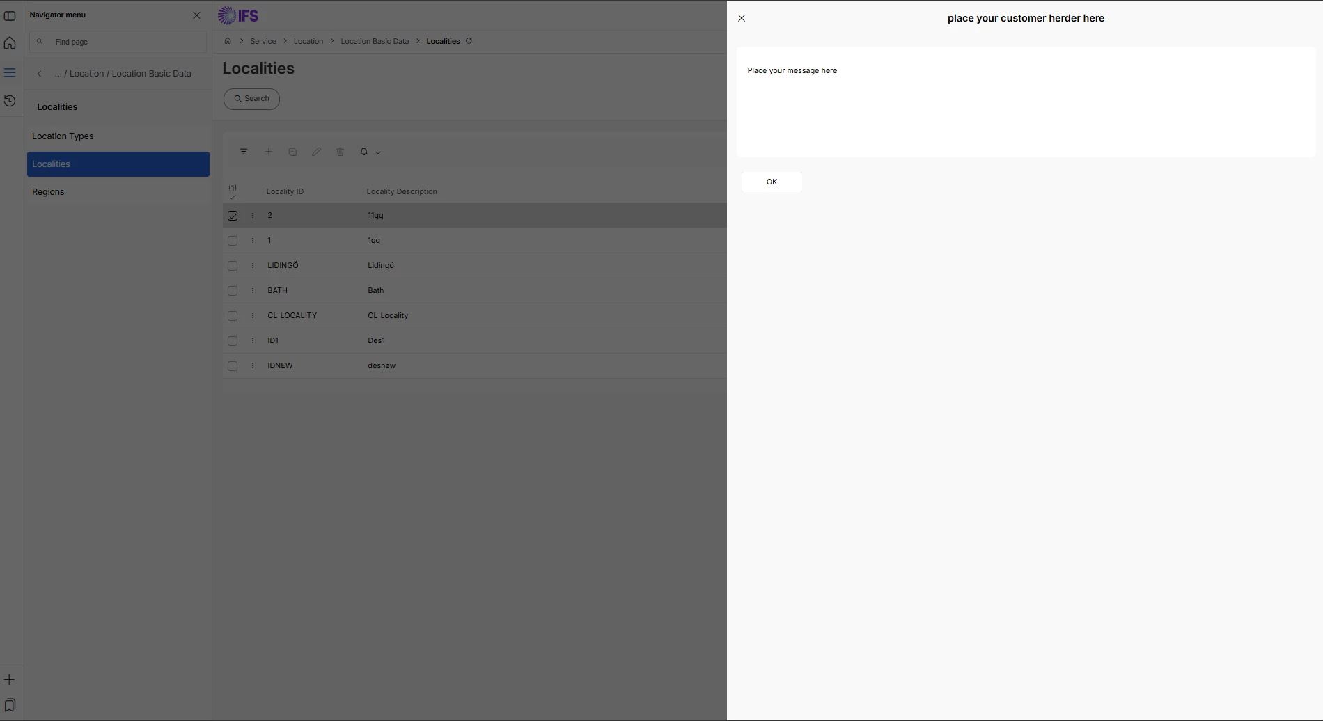Navigate to Location Basic Data breadcrumb

[375, 41]
